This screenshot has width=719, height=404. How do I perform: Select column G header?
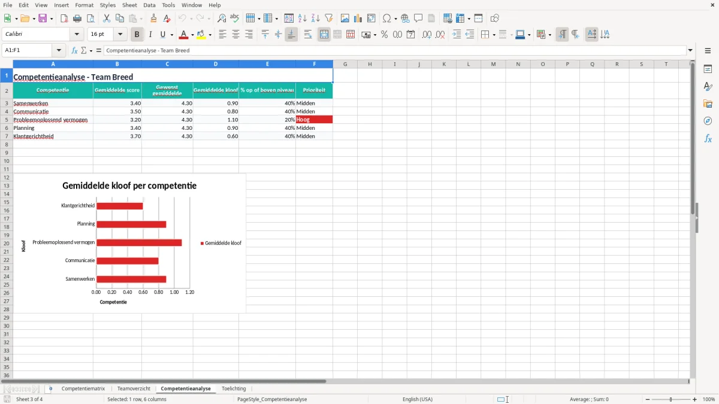tap(345, 64)
